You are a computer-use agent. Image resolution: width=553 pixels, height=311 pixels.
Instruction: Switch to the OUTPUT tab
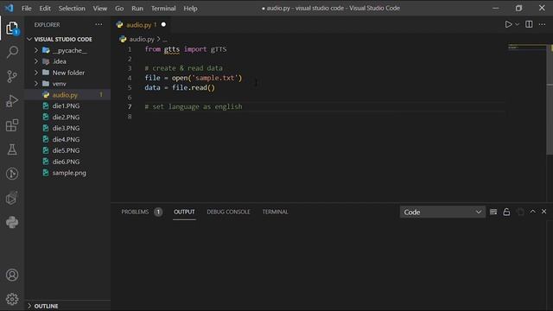tap(184, 212)
